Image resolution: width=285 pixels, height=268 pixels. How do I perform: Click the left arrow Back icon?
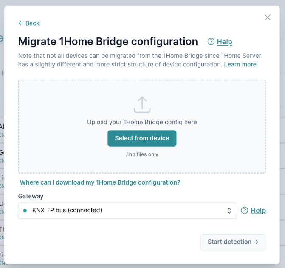click(21, 23)
